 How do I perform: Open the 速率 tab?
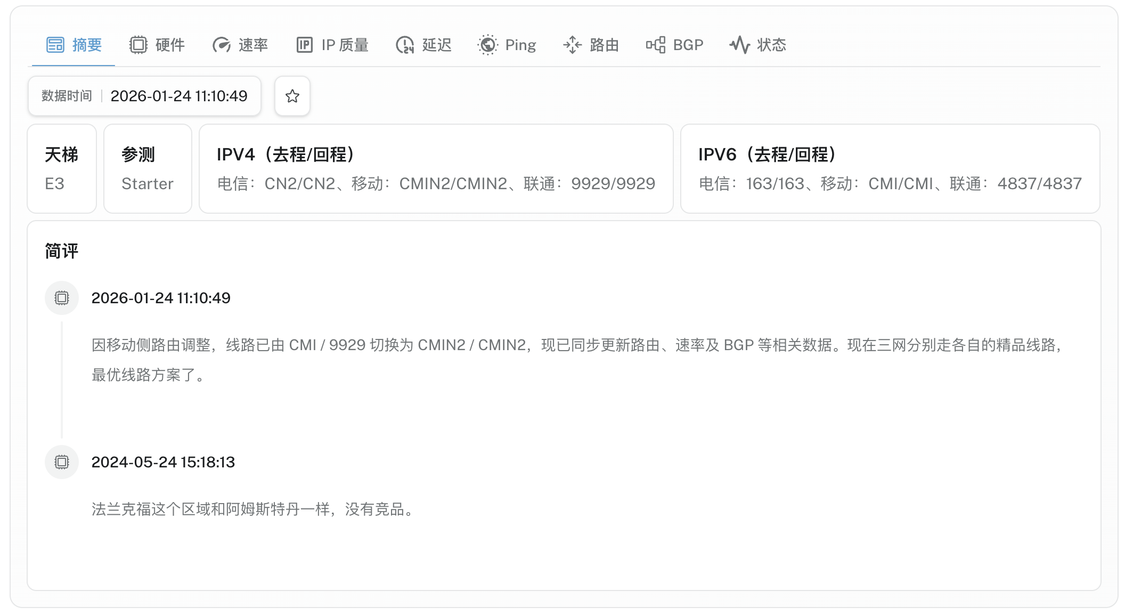point(253,45)
